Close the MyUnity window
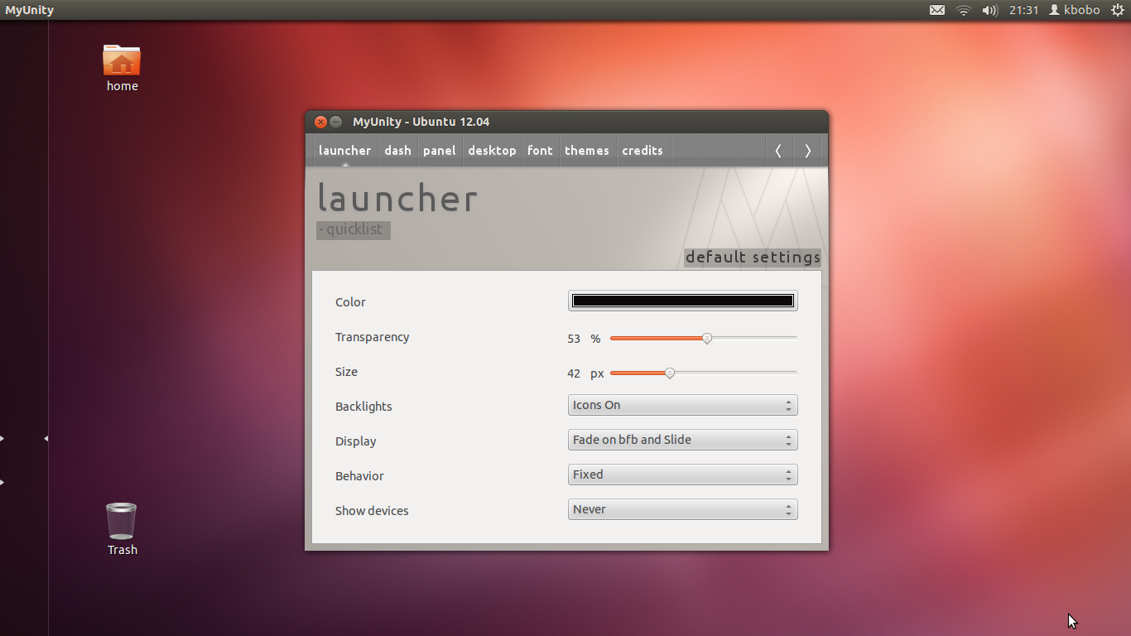Viewport: 1131px width, 636px height. pyautogui.click(x=320, y=122)
